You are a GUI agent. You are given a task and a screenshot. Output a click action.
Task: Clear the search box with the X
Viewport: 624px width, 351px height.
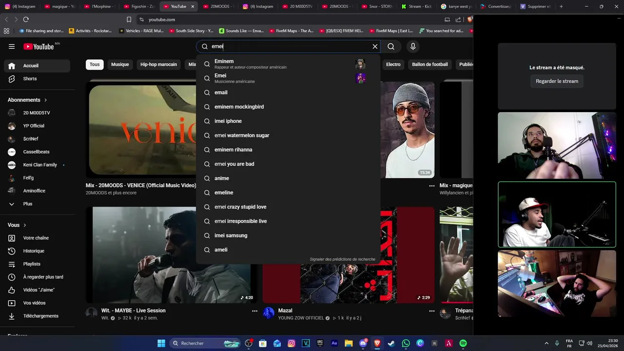click(x=375, y=46)
